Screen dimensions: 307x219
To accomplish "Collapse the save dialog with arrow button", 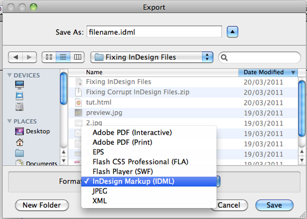I will 232,32.
